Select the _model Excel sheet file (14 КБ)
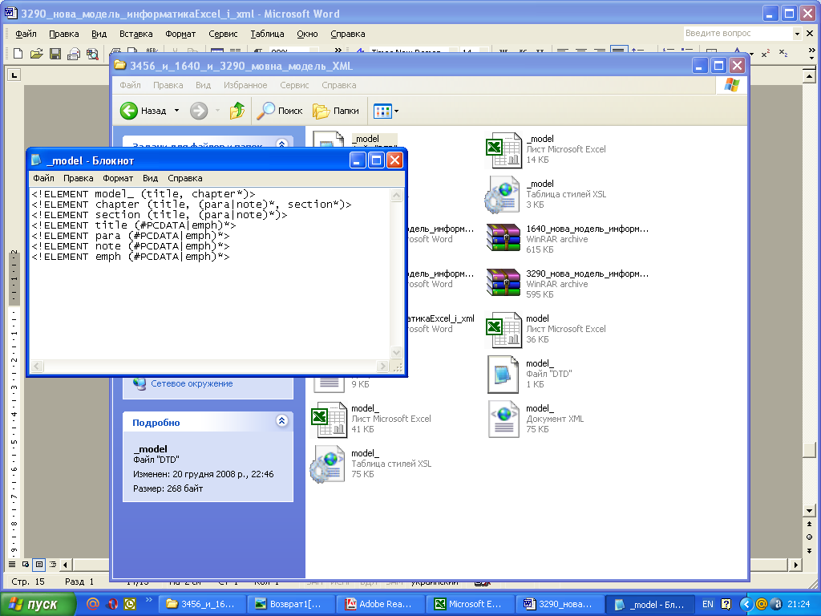 point(504,149)
